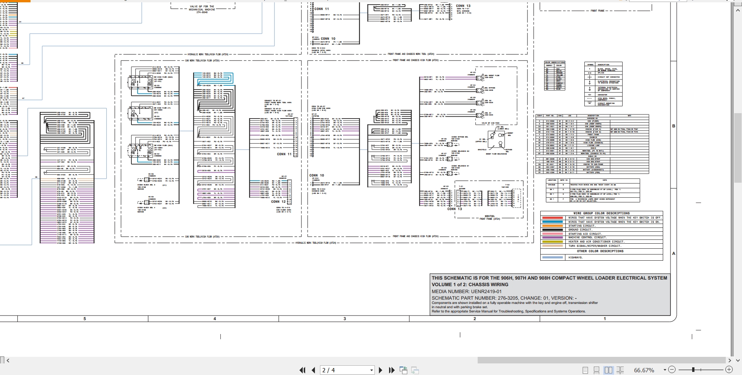Click the black GROUND CIRCUIT legend swatch

tap(553, 230)
